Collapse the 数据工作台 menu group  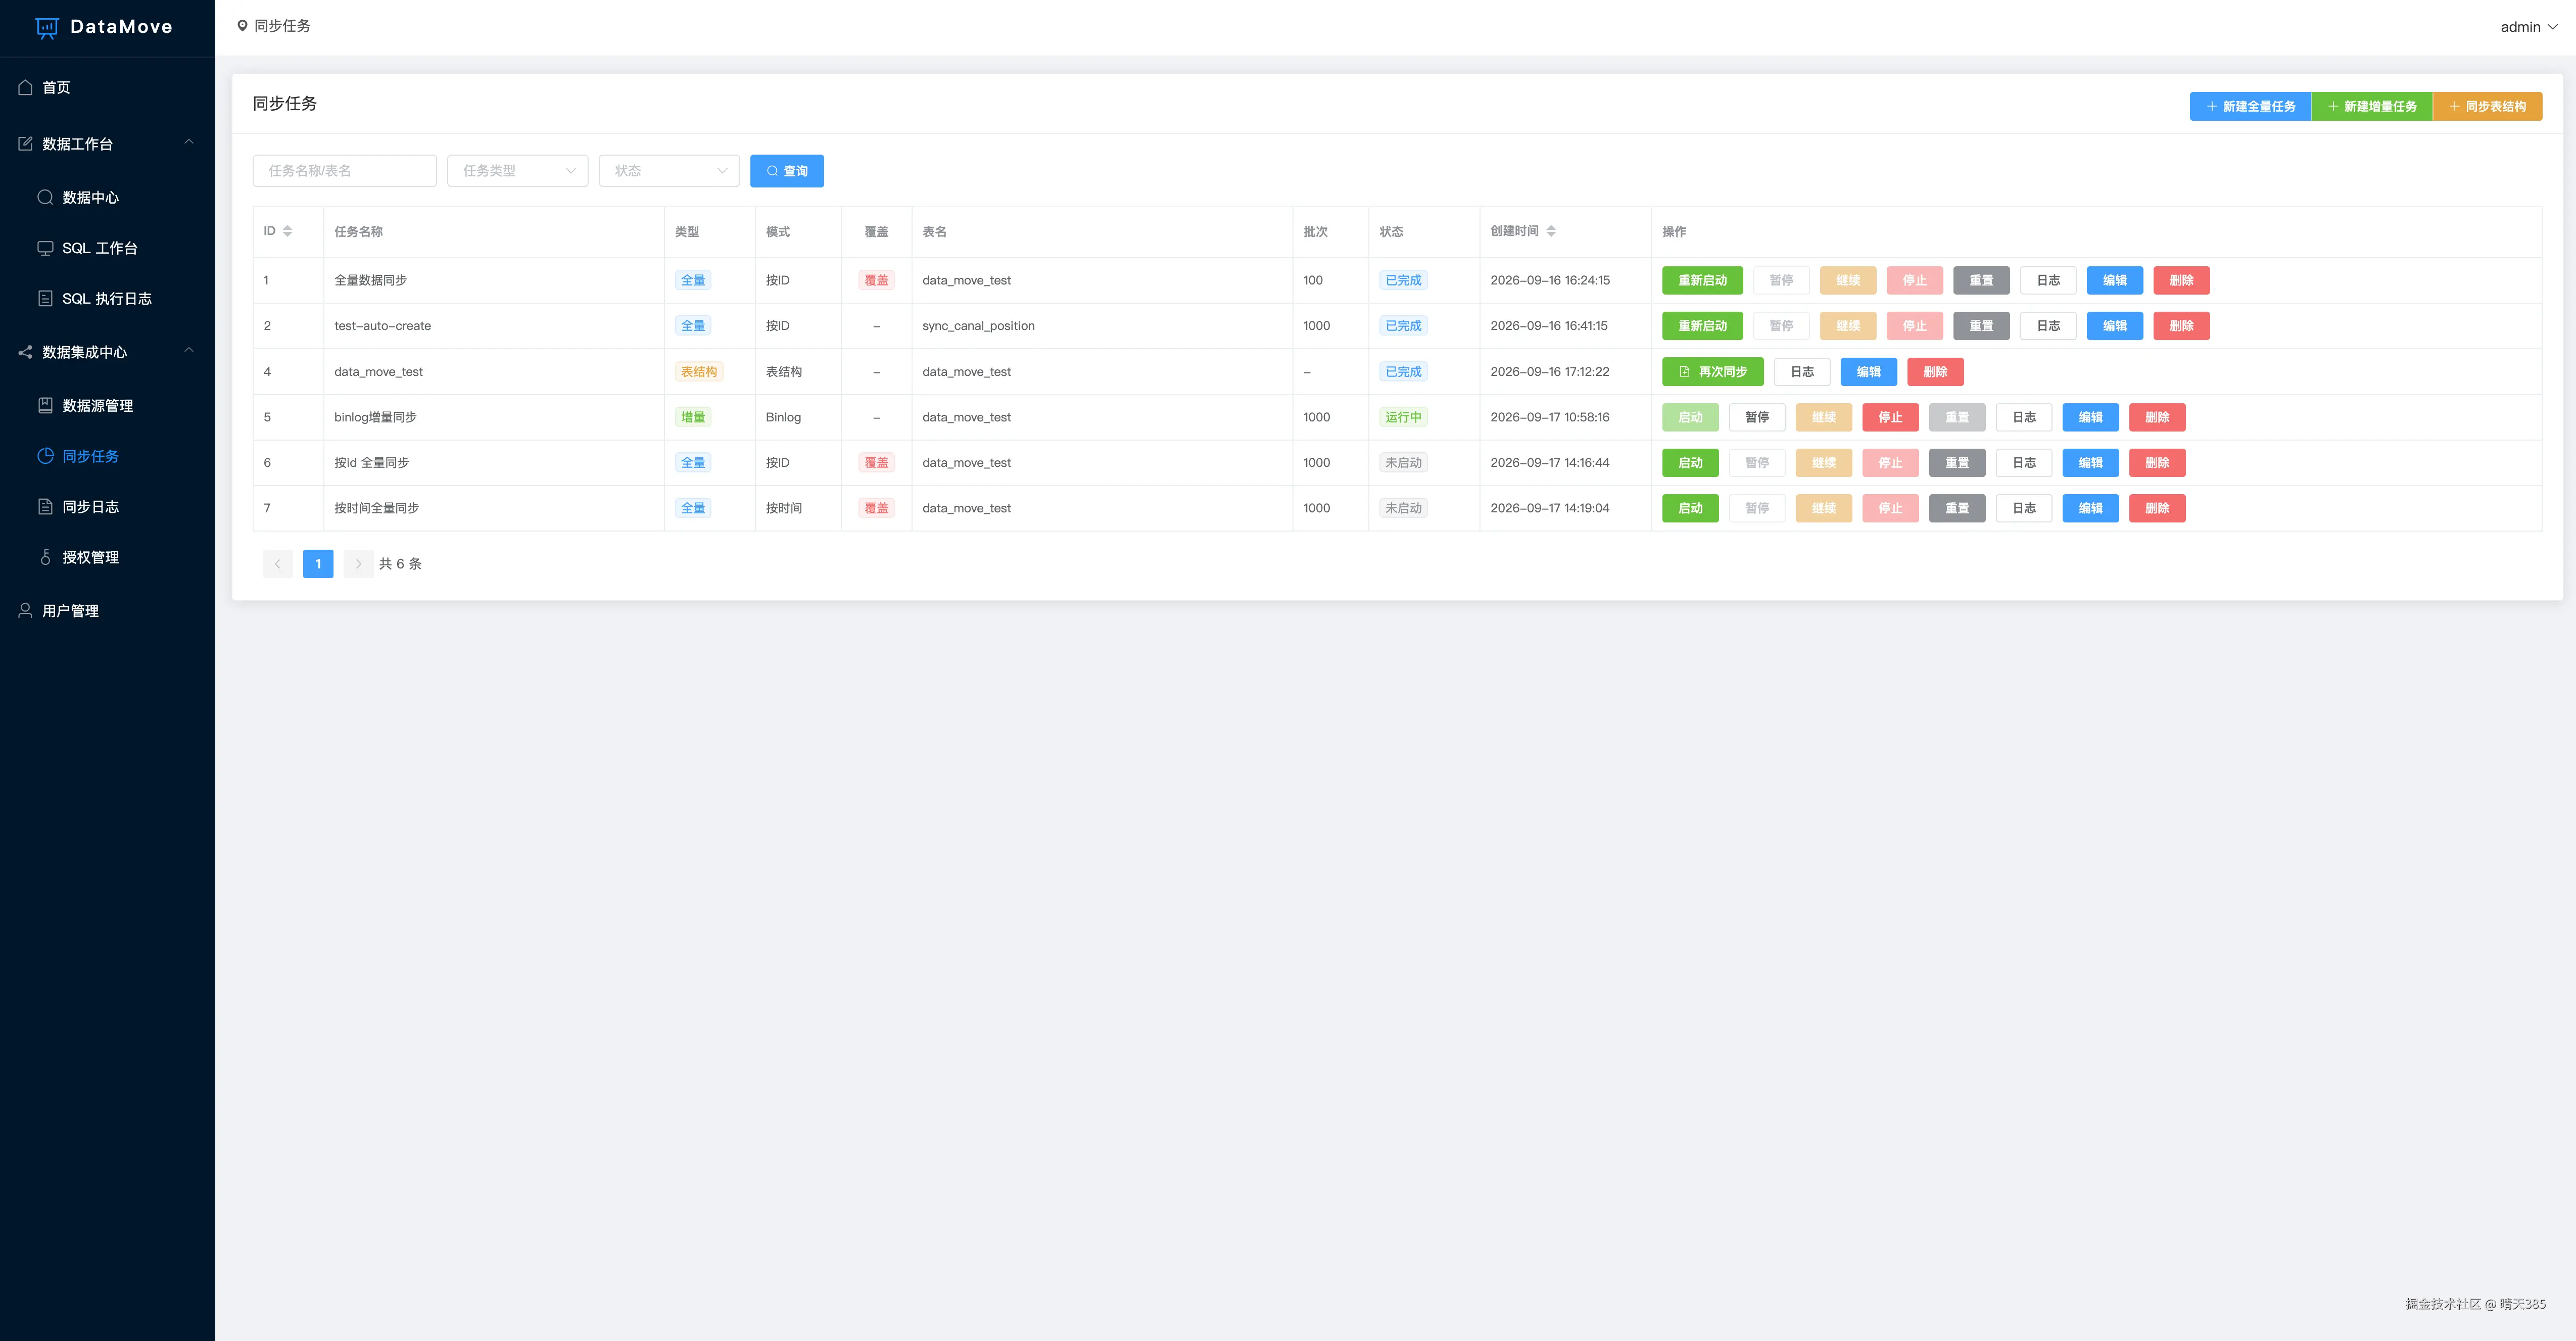(189, 143)
